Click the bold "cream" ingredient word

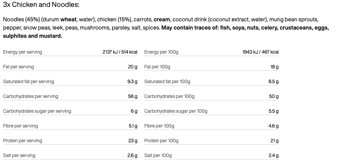[x=161, y=19]
